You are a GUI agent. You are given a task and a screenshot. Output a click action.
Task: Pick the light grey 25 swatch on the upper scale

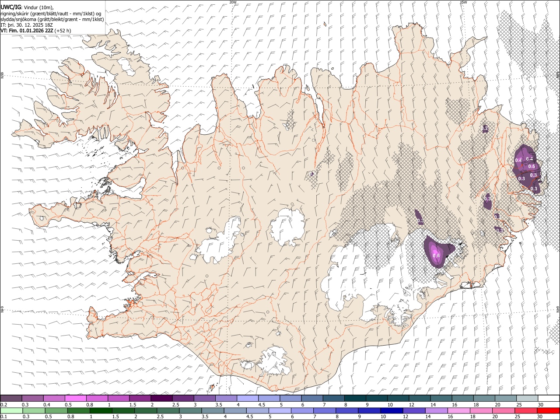click(x=527, y=398)
